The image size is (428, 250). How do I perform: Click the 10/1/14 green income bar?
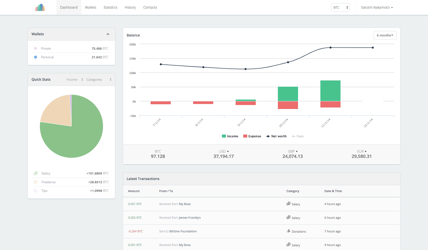point(288,94)
